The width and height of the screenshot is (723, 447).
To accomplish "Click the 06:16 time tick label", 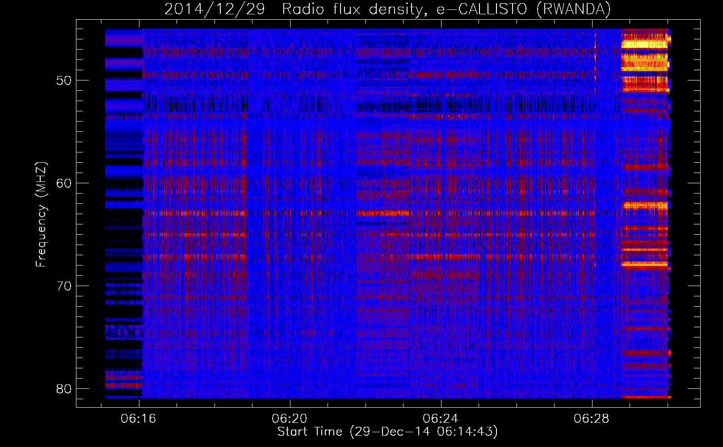I will 139,419.
